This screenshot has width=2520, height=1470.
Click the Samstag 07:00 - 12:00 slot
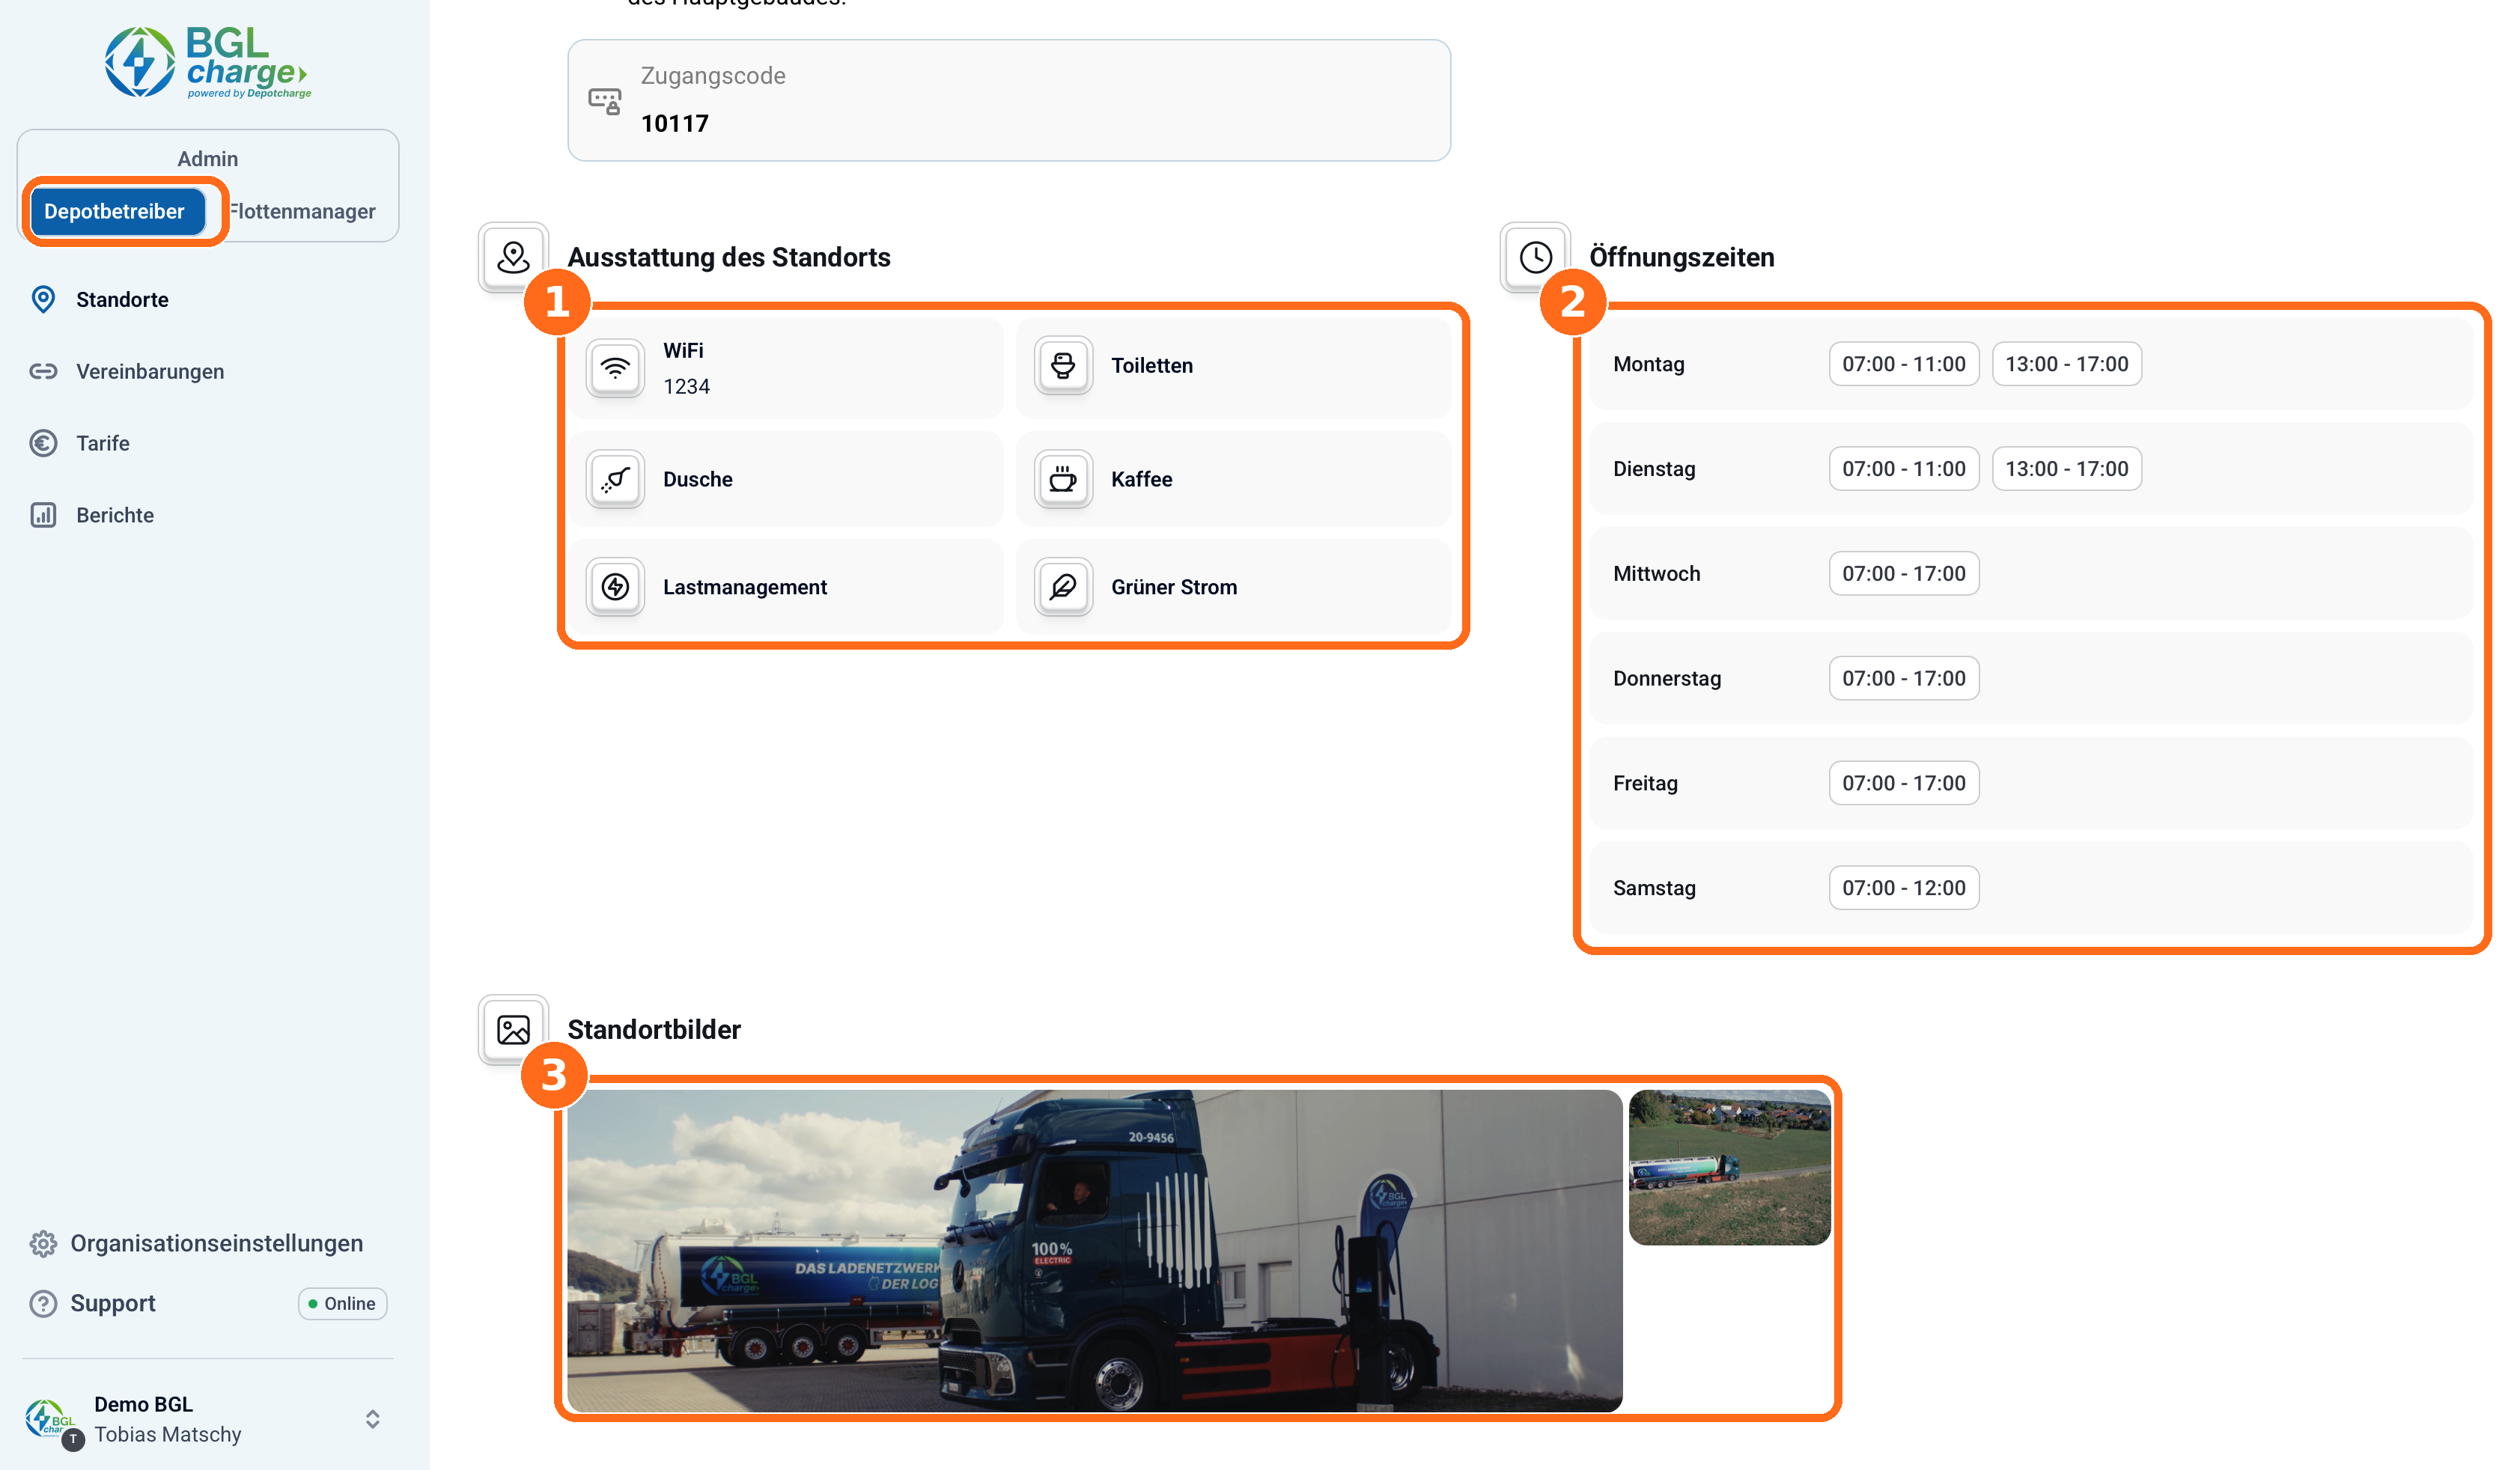tap(1904, 888)
